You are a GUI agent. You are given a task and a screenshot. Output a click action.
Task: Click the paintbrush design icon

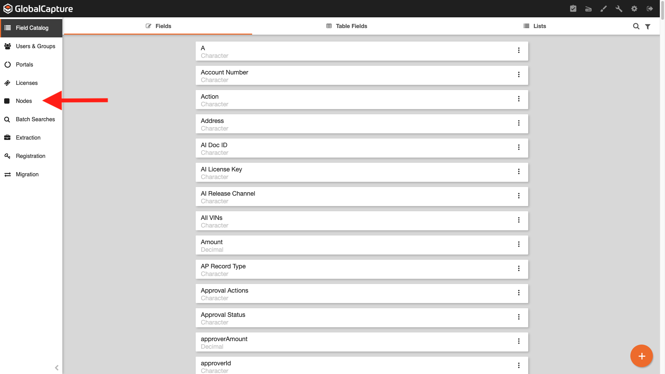(604, 9)
